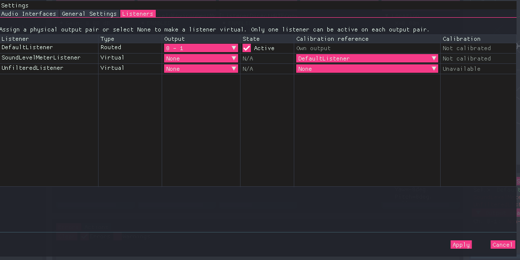Image resolution: width=520 pixels, height=260 pixels.
Task: Open UnfilteredListener calibration reference dropdown
Action: click(367, 68)
